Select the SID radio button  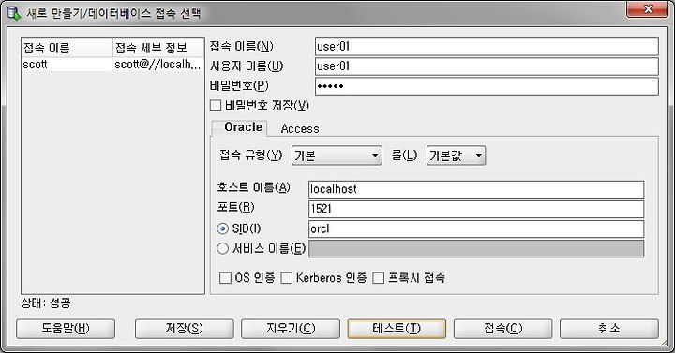[222, 228]
